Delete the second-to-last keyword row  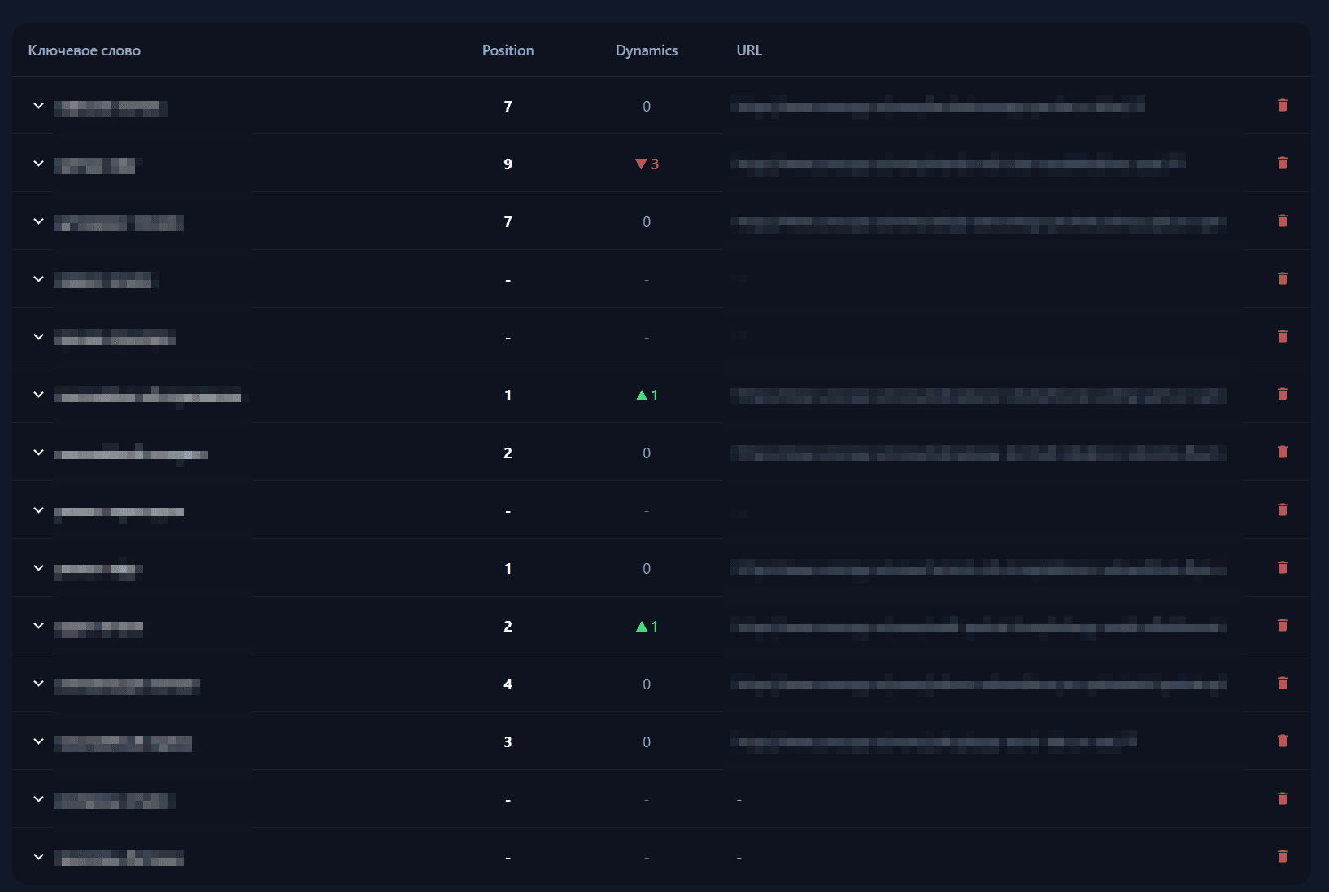point(1283,799)
